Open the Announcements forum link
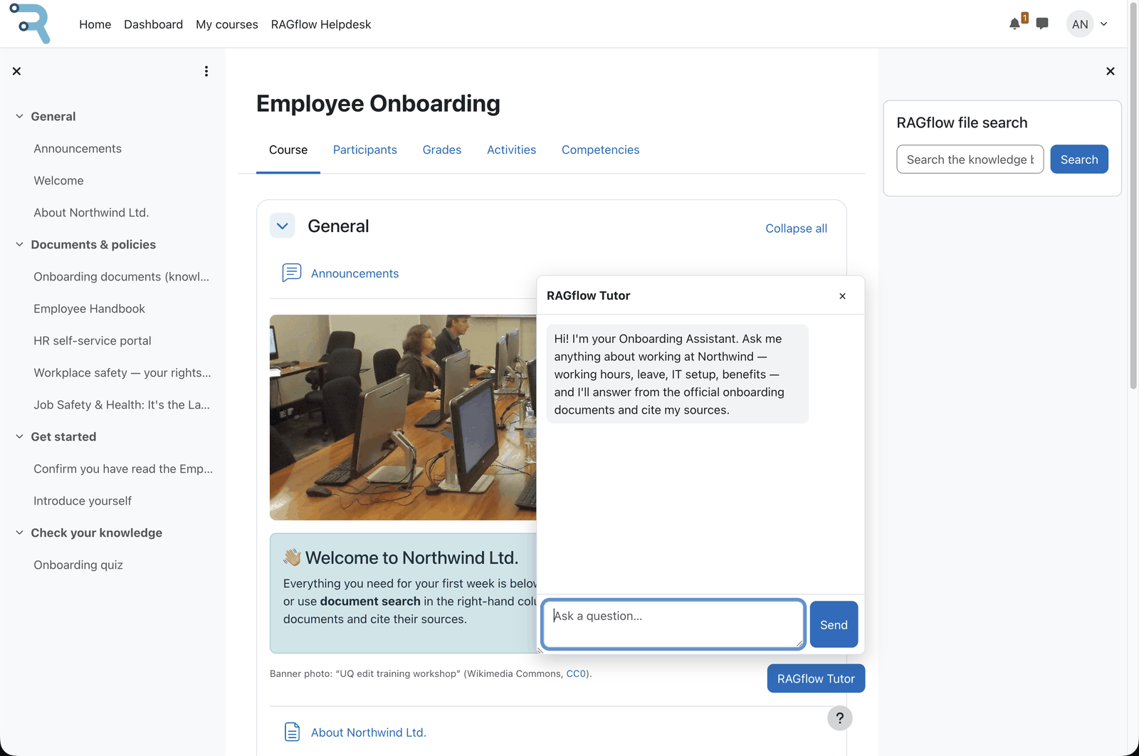The image size is (1139, 756). point(355,273)
